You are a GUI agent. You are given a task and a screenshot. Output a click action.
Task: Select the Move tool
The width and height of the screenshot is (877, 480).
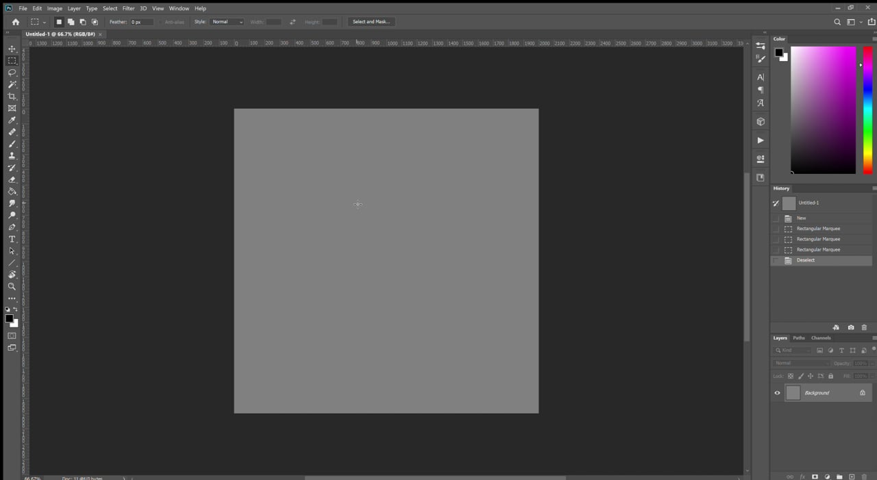pos(12,49)
